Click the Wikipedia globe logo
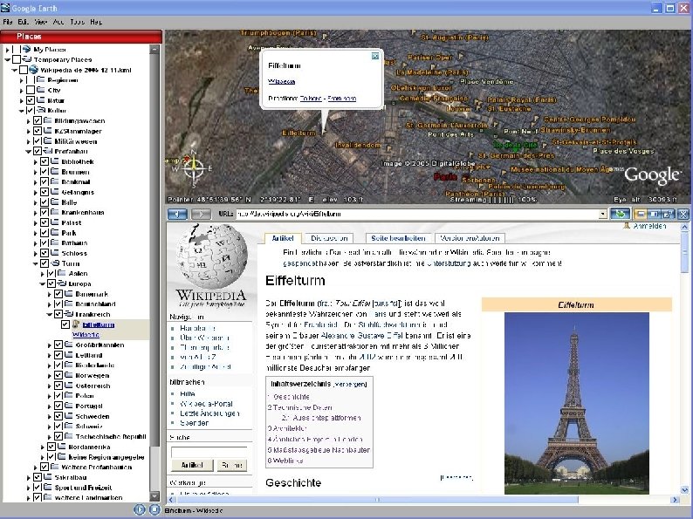The image size is (693, 519). click(212, 256)
